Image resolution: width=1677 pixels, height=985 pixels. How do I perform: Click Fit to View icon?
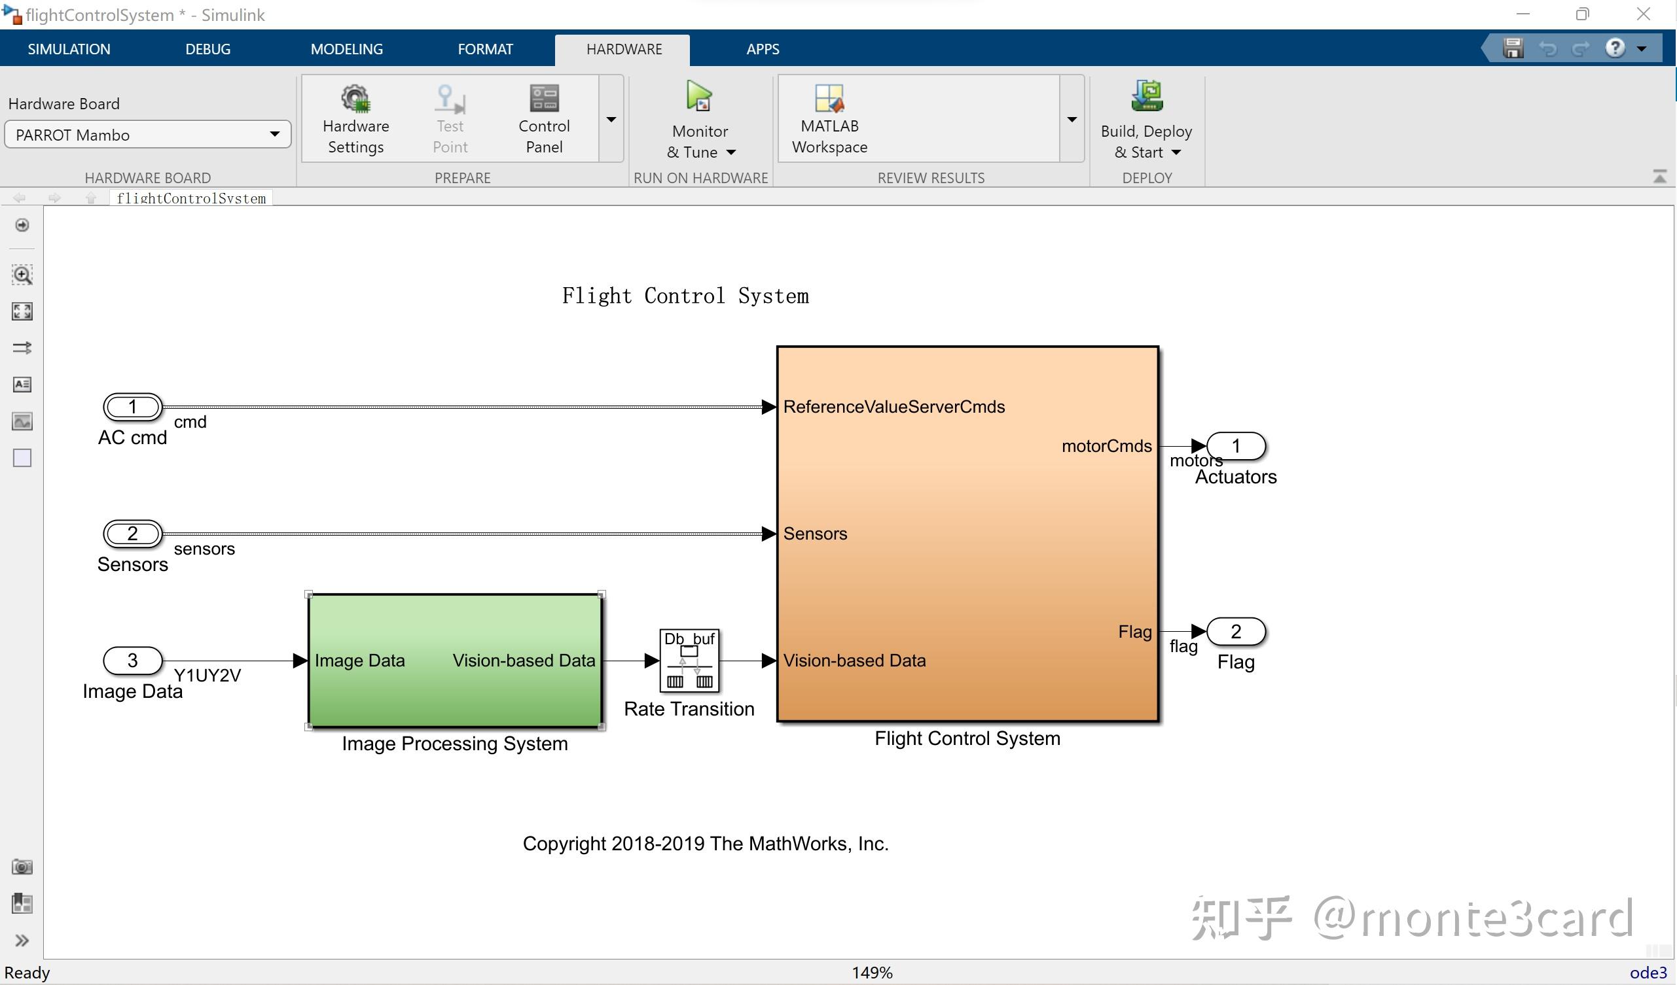pyautogui.click(x=22, y=311)
